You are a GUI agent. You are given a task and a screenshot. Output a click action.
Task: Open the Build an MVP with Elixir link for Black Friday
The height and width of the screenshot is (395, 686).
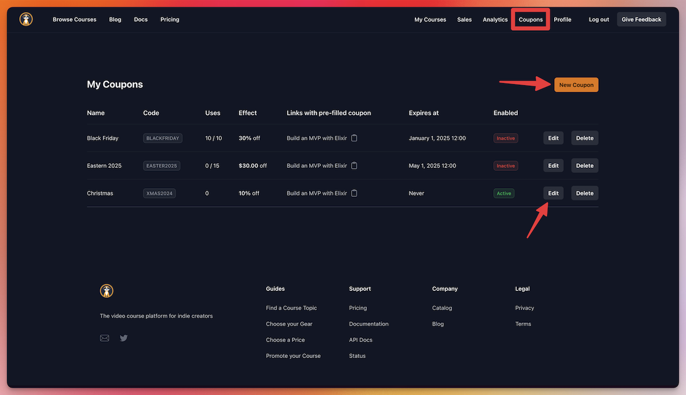pos(317,138)
